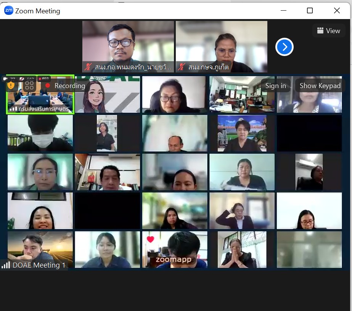Click muted mic icon on สนง.กอ.พนมดงรัก tile
The image size is (352, 311).
(x=88, y=67)
